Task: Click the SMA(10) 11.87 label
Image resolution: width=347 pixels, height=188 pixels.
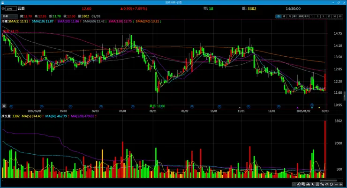Action: pos(43,22)
